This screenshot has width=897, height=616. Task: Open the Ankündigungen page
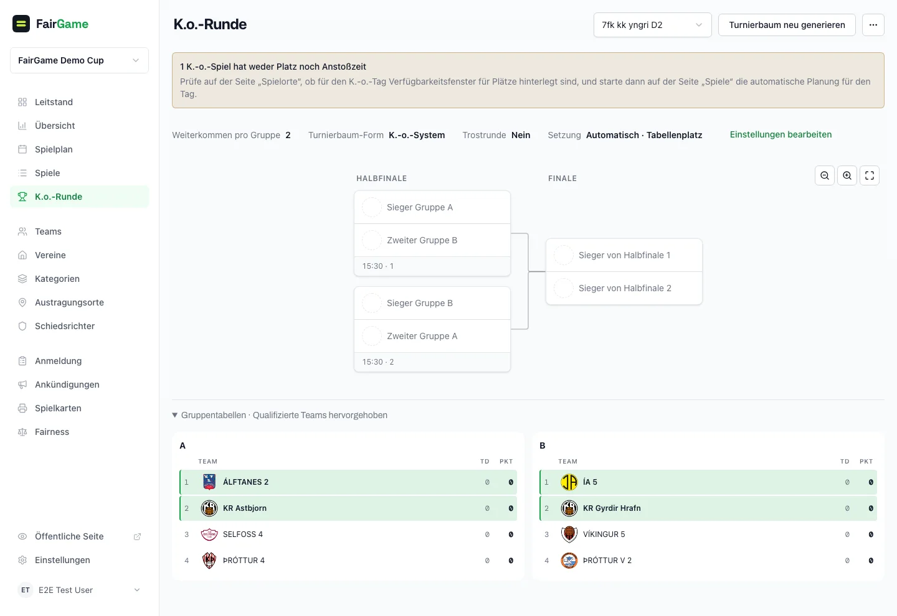coord(79,385)
